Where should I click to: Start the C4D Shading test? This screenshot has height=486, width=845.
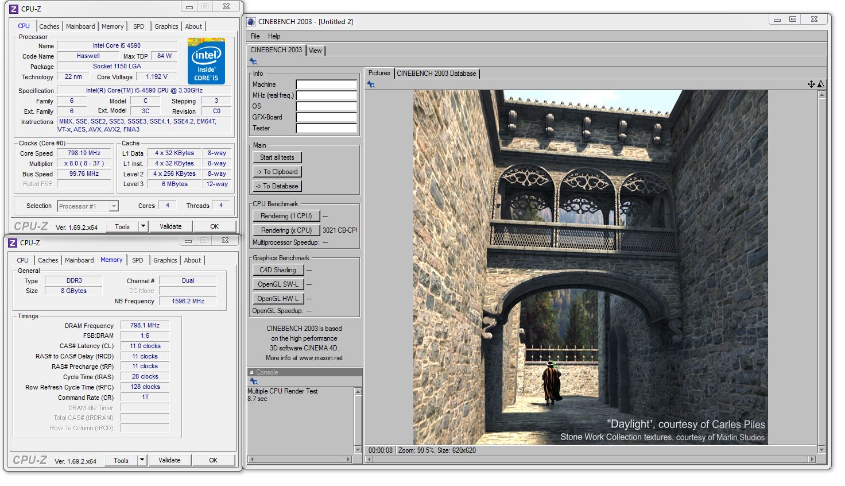pos(278,270)
